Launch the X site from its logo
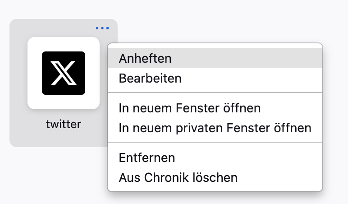 click(x=64, y=73)
